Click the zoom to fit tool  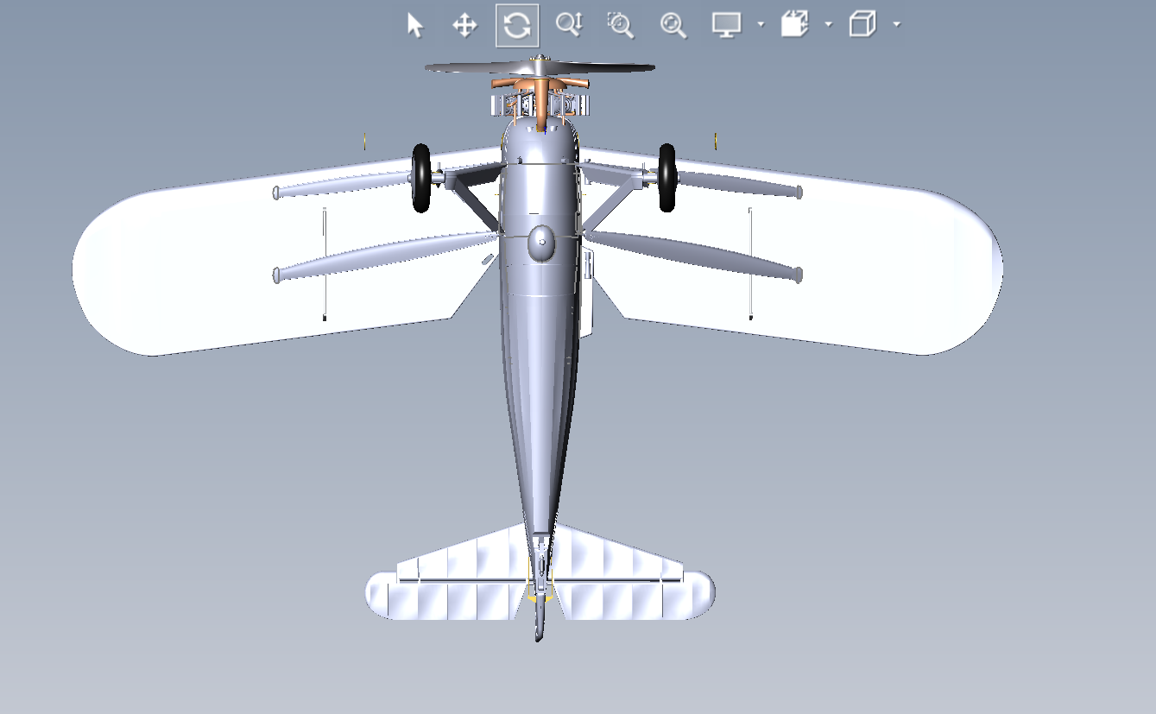coord(673,25)
